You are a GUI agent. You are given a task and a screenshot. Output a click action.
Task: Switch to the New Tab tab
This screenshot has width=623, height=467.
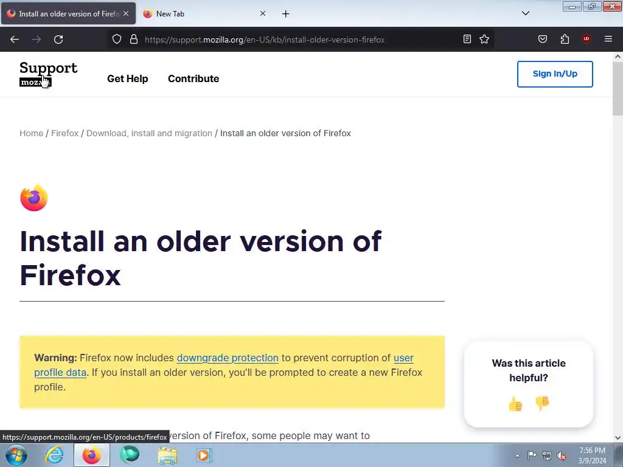204,14
